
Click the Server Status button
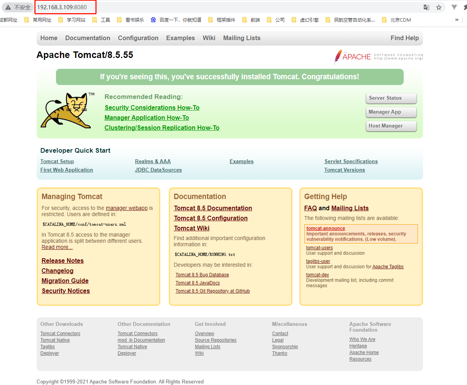point(391,98)
